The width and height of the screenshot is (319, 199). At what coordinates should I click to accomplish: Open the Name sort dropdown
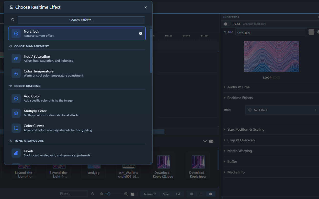click(x=150, y=194)
